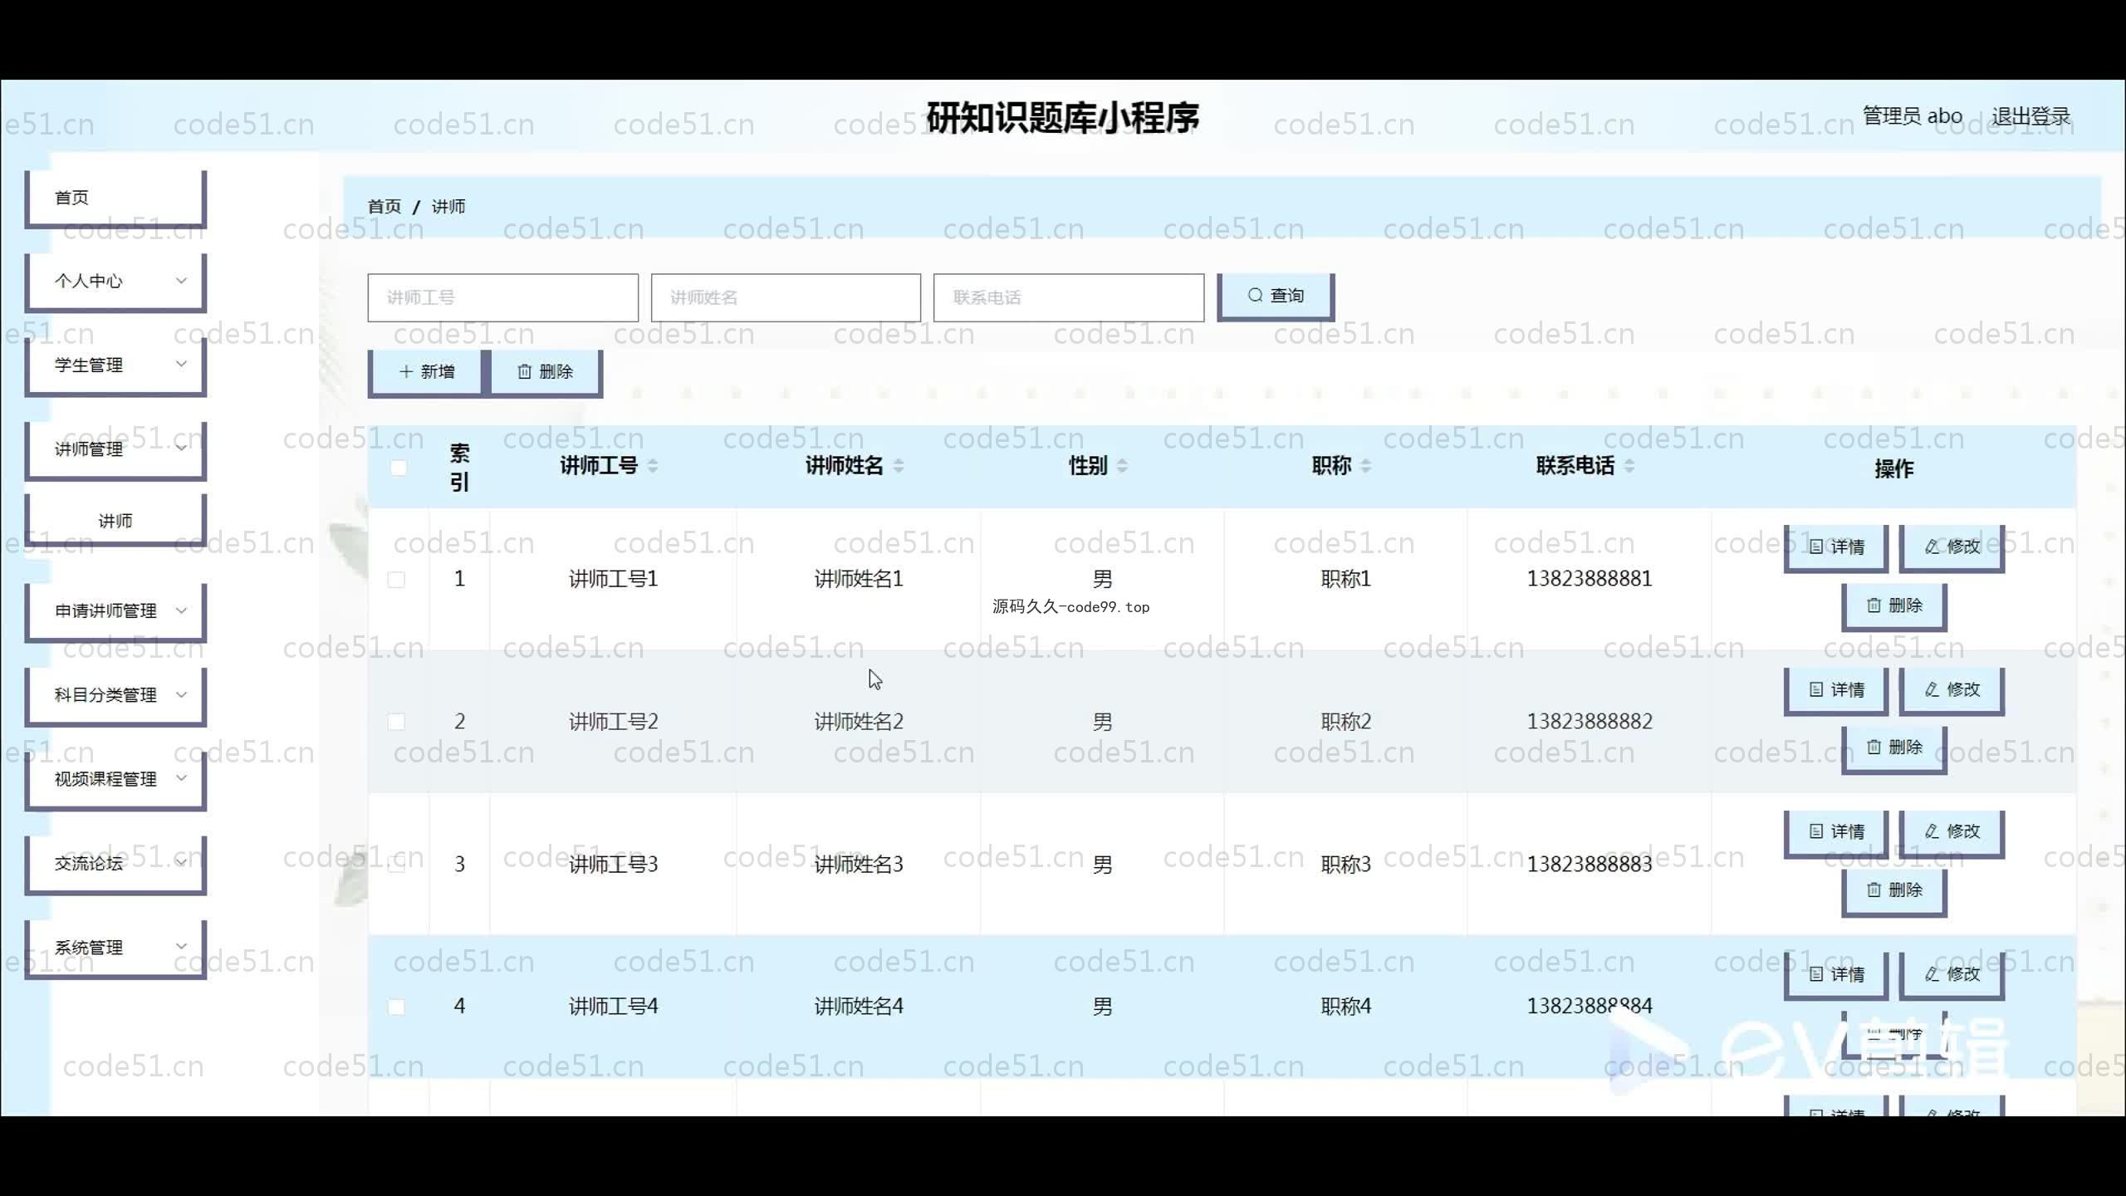Click 修改 pencil icon for 讲师姓名3
Image resolution: width=2126 pixels, height=1196 pixels.
(1932, 831)
